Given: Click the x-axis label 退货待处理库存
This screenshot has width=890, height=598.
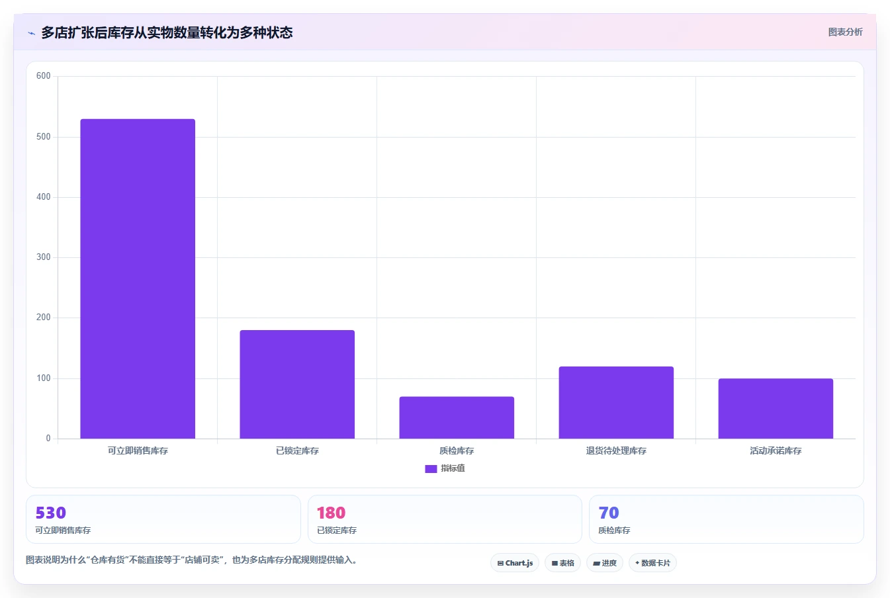Looking at the screenshot, I should click(x=616, y=451).
